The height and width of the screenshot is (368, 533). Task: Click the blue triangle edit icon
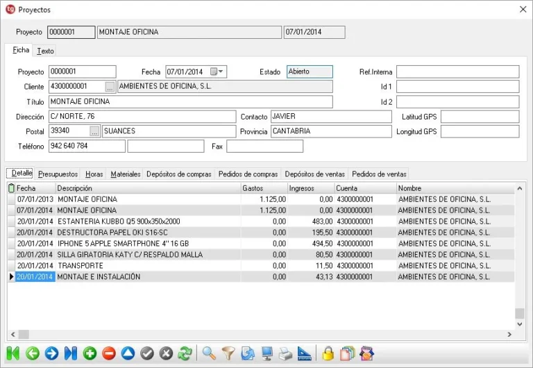tap(128, 353)
